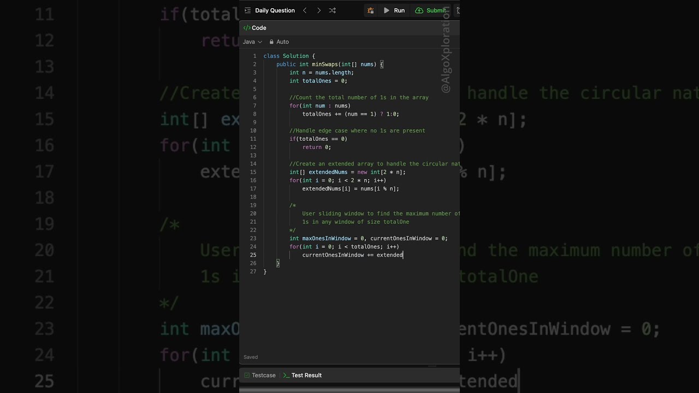The image size is (699, 393).
Task: Click 'return 0;' line
Action: 317,147
